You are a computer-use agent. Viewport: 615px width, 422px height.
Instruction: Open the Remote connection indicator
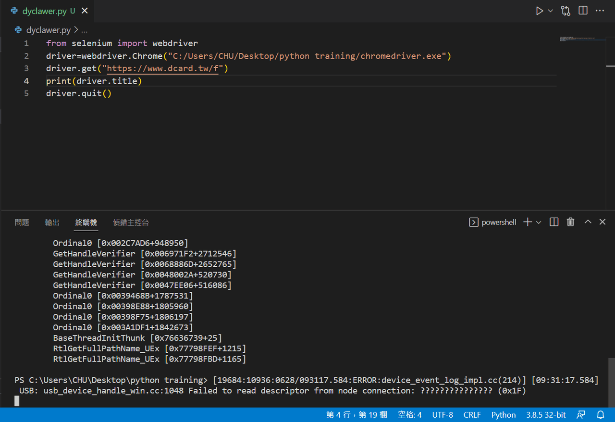point(581,415)
